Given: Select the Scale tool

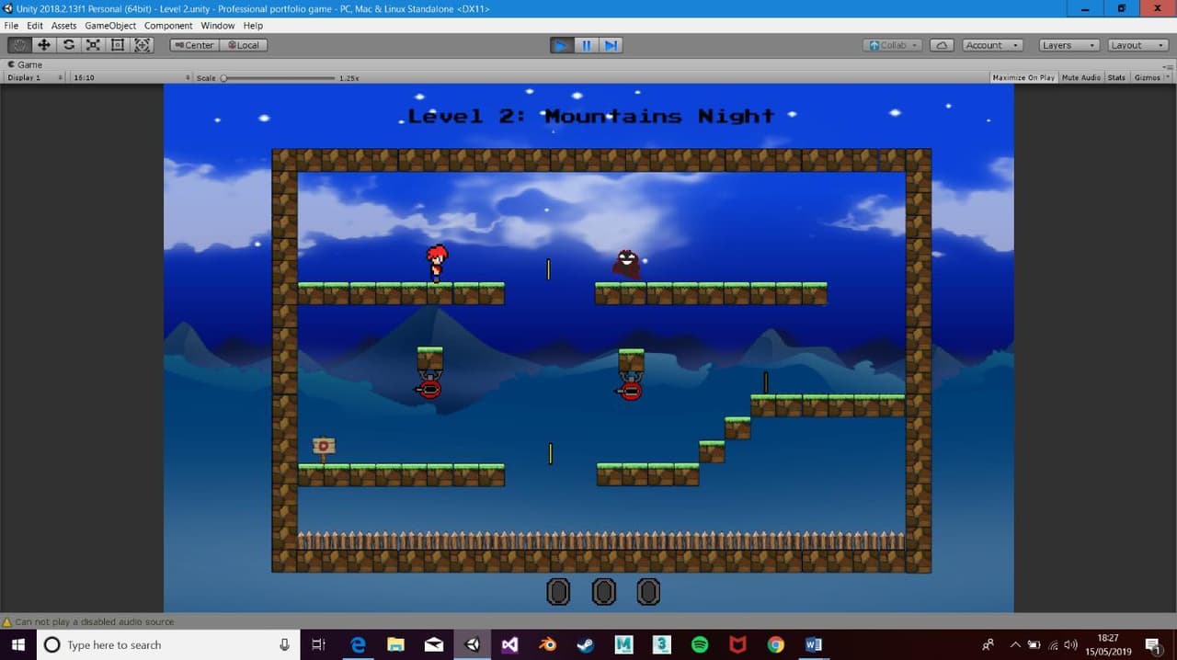Looking at the screenshot, I should (93, 45).
